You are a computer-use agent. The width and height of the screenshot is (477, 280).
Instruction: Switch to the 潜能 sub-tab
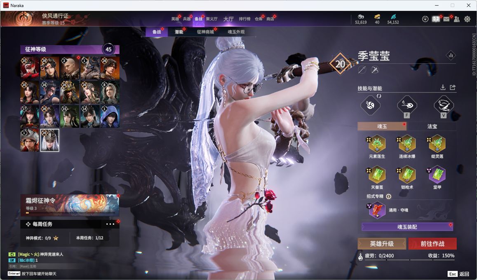179,32
